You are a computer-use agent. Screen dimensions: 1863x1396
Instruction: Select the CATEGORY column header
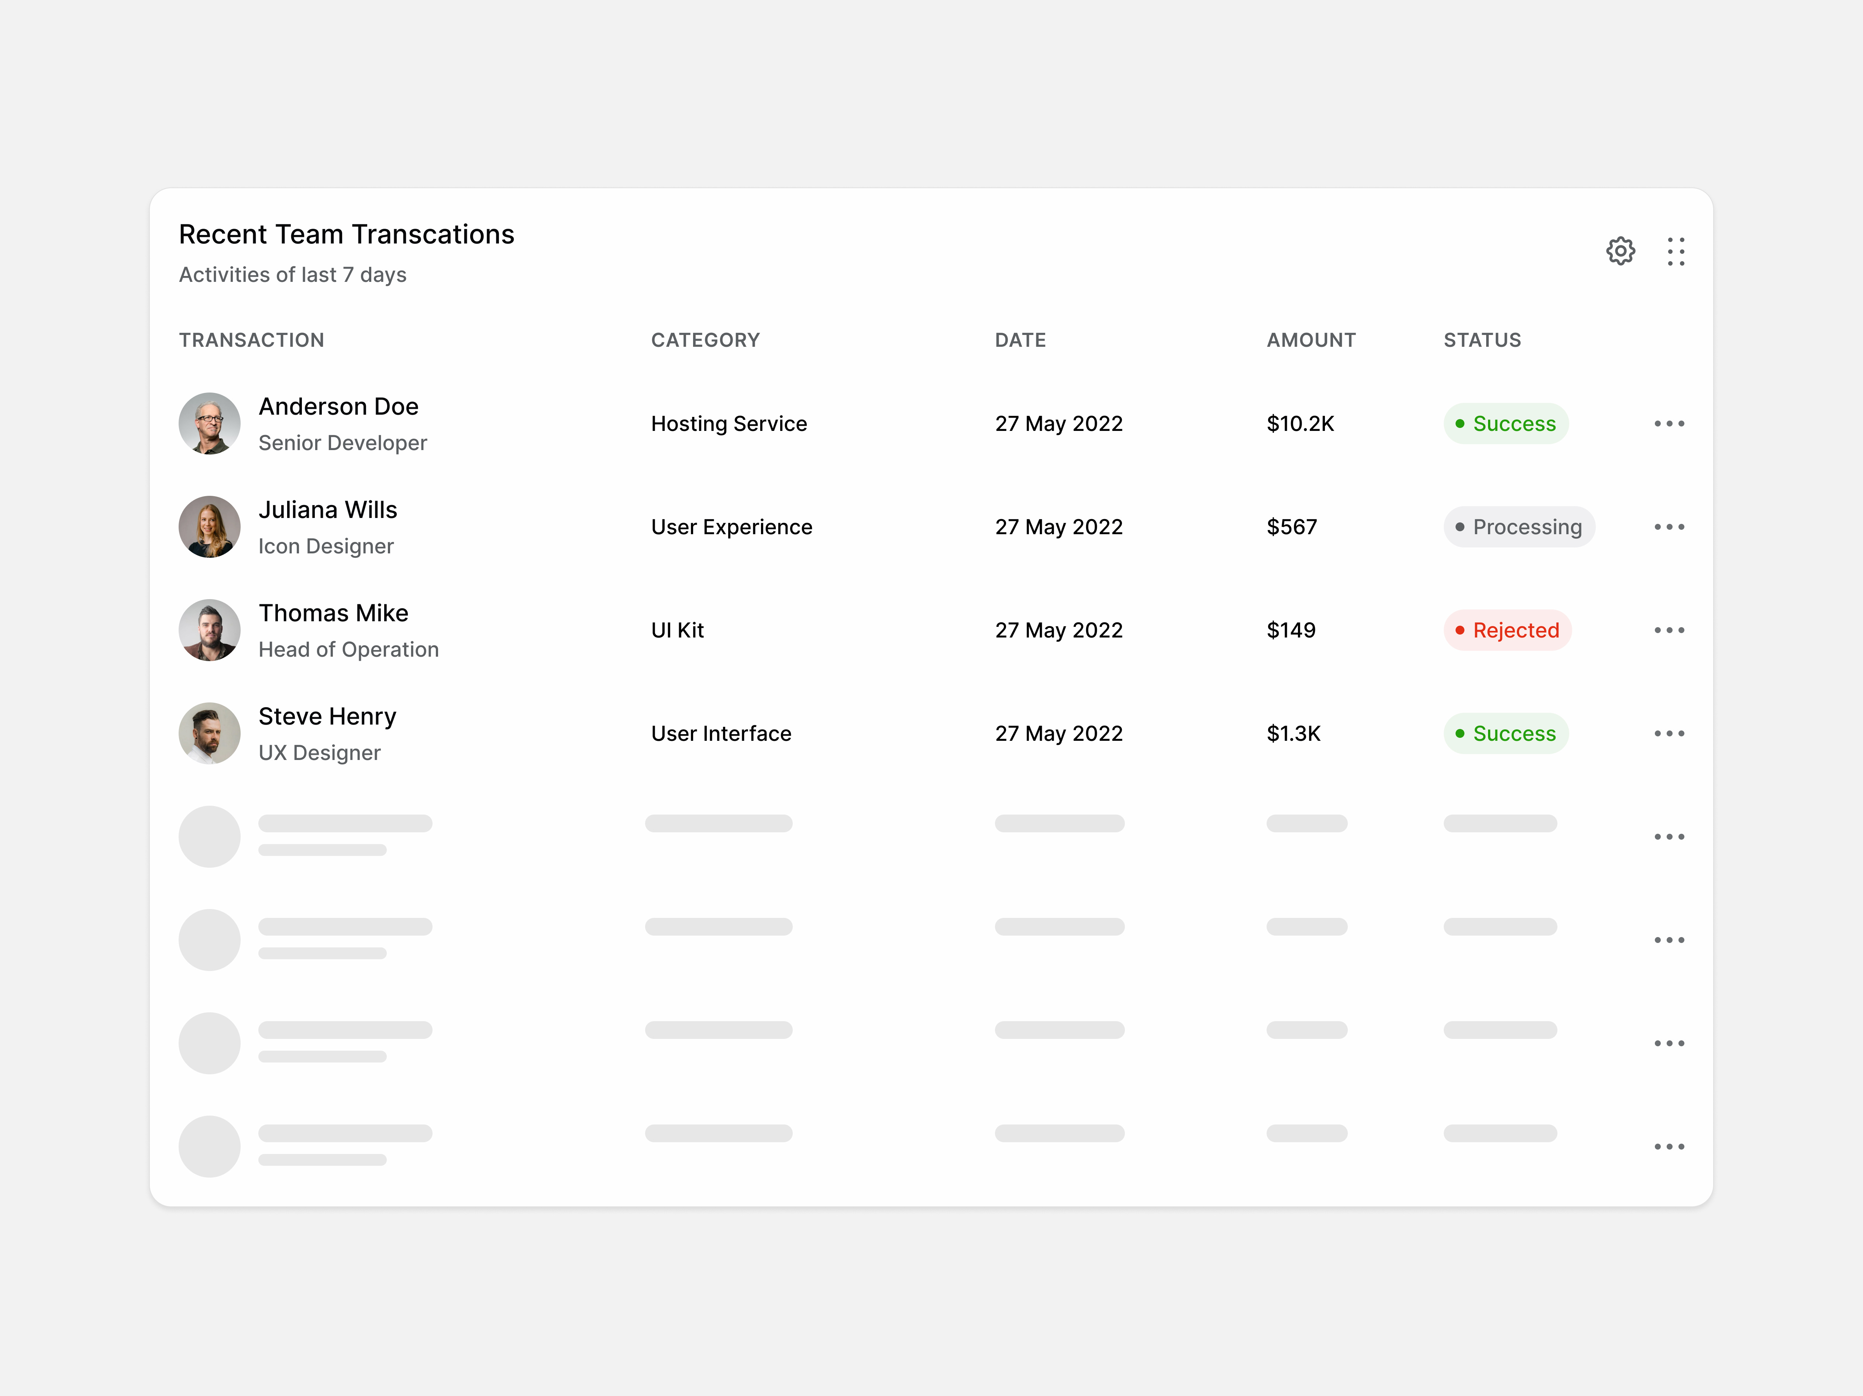(x=706, y=339)
